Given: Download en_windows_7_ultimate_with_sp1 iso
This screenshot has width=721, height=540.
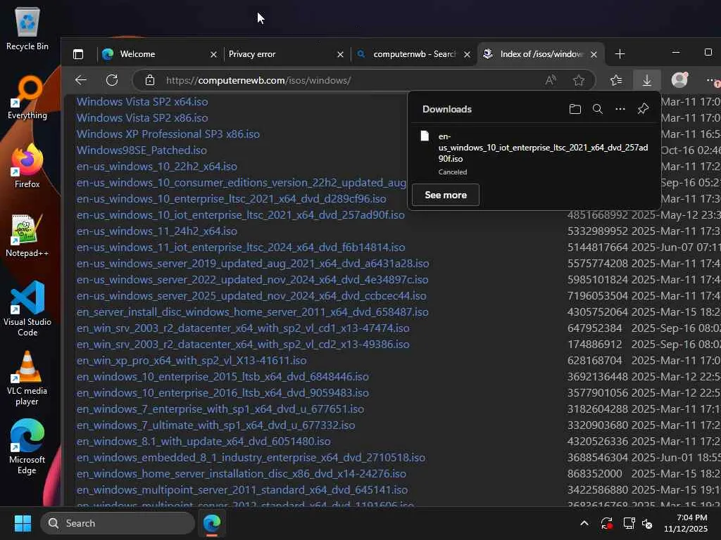Looking at the screenshot, I should pyautogui.click(x=215, y=425).
